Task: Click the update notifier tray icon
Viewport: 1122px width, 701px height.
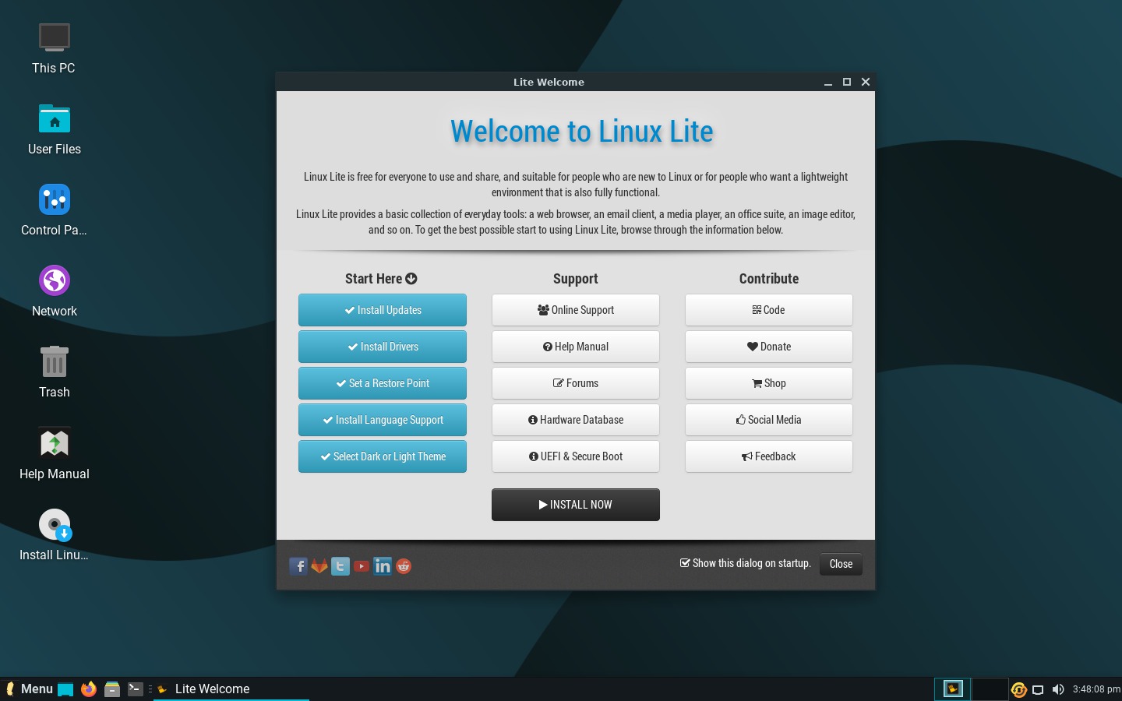Action: (1018, 689)
